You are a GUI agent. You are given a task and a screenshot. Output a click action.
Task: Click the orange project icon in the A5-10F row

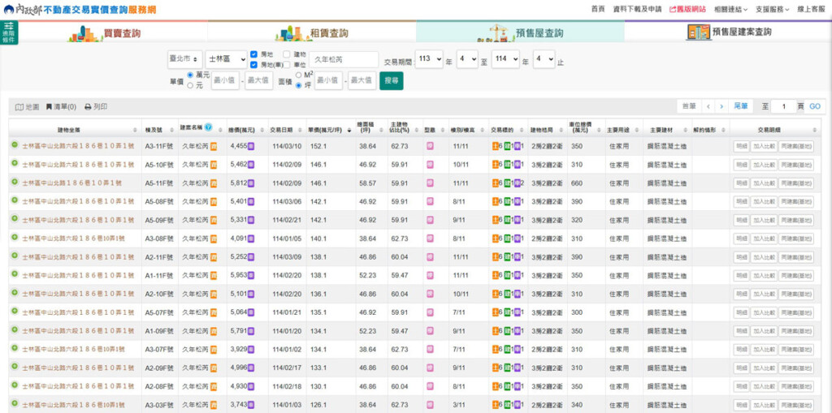pyautogui.click(x=214, y=165)
